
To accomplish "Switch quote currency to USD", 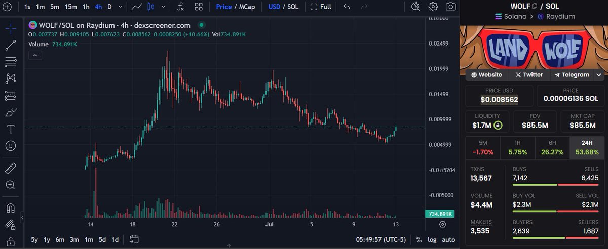I will (274, 7).
